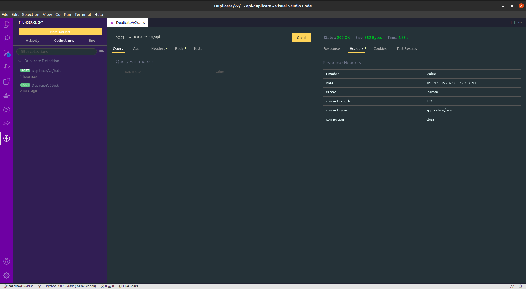Click the Time 4.85 s text
The image size is (526, 289).
tap(398, 38)
